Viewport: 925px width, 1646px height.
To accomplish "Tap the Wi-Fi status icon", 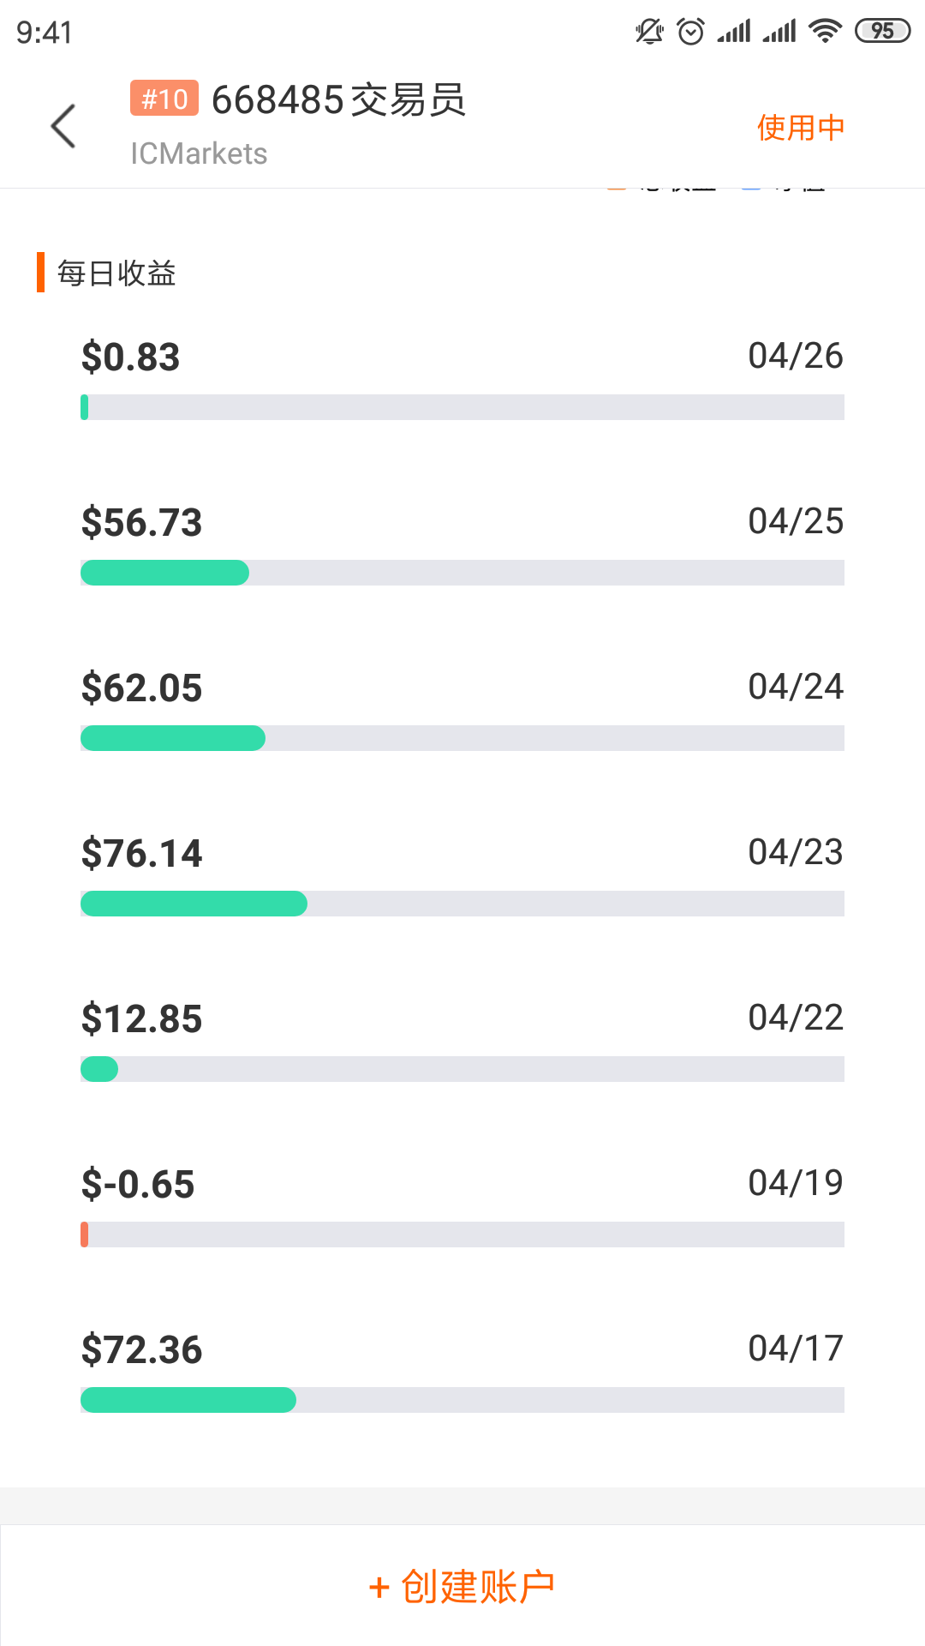I will coord(826,32).
